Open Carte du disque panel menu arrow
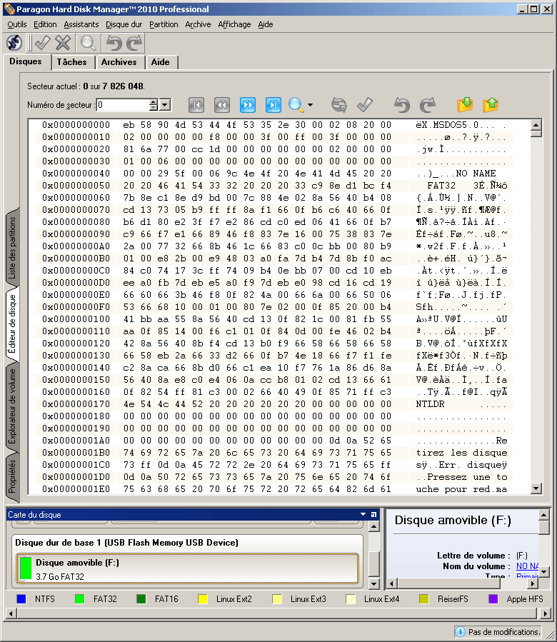 pyautogui.click(x=363, y=514)
